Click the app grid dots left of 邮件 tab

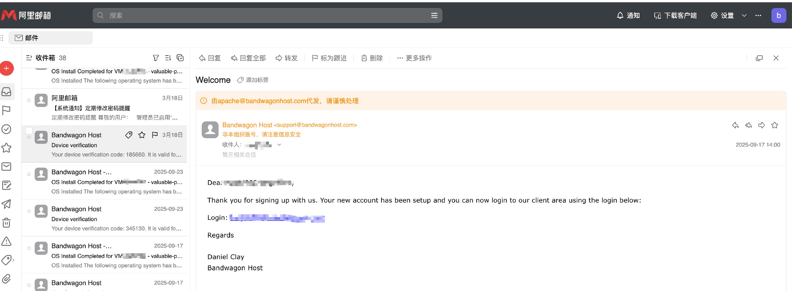2,38
